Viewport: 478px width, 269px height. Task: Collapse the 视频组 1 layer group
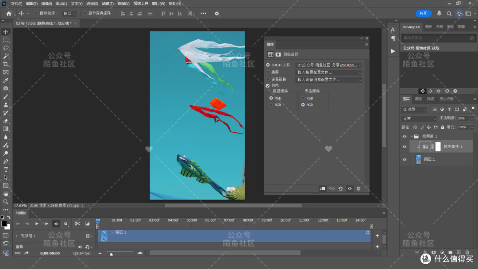click(x=411, y=136)
